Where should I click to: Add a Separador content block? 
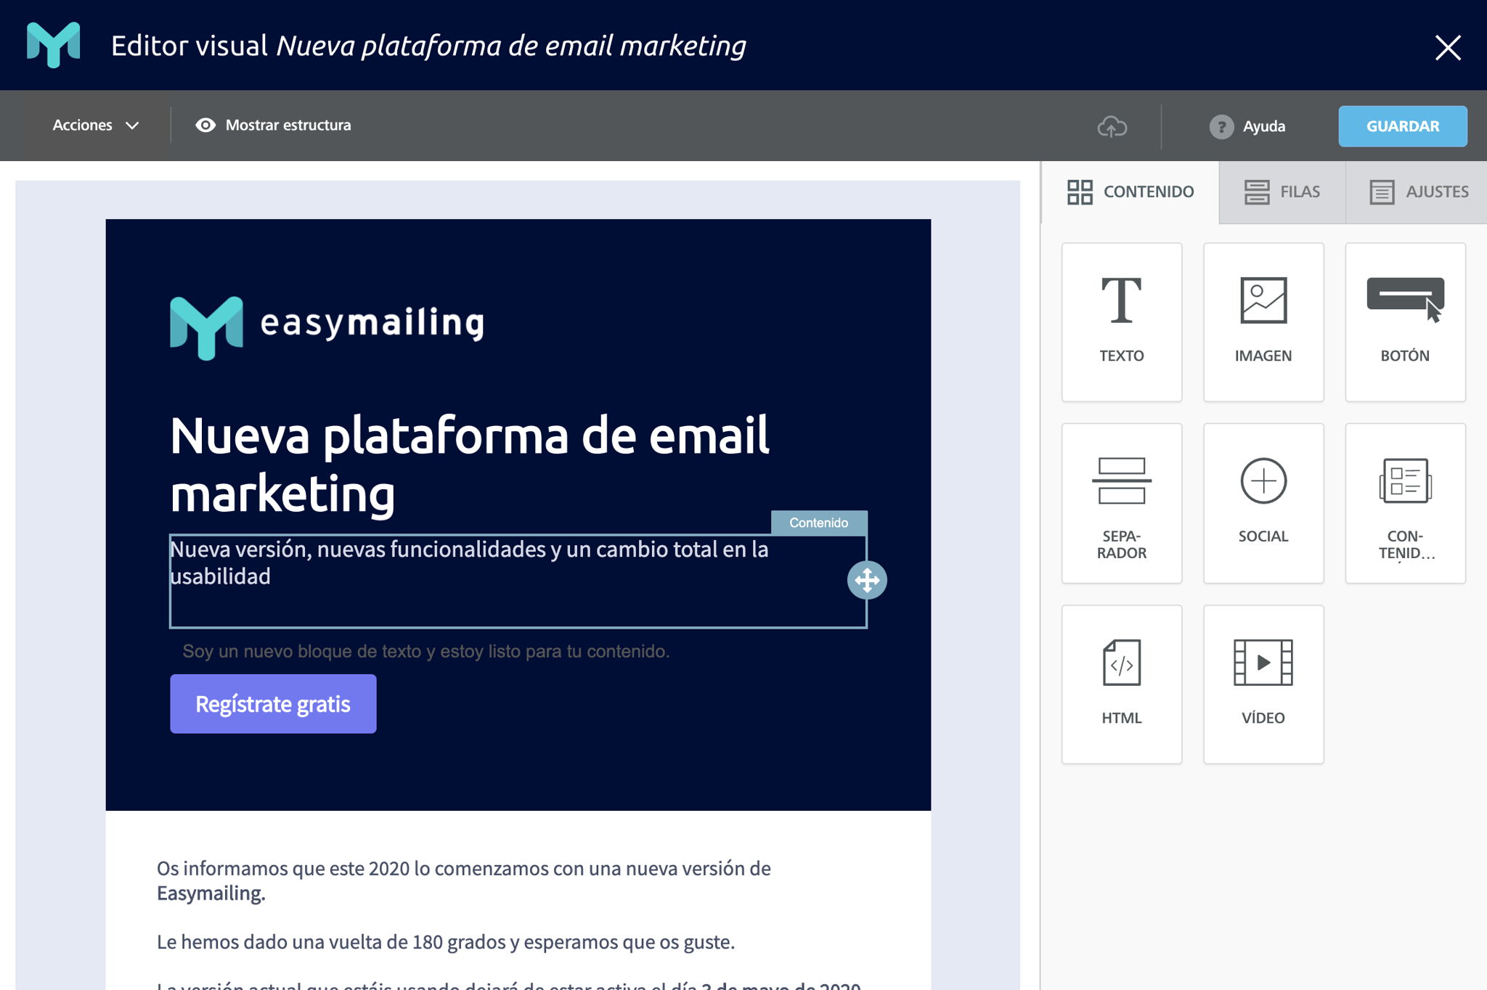pos(1121,503)
